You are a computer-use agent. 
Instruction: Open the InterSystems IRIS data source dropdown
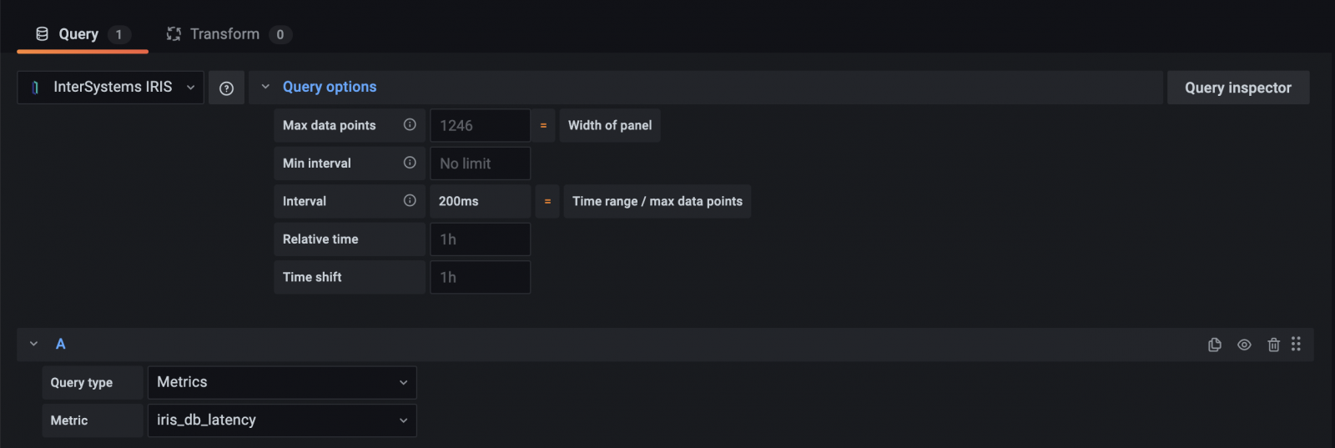(x=111, y=88)
